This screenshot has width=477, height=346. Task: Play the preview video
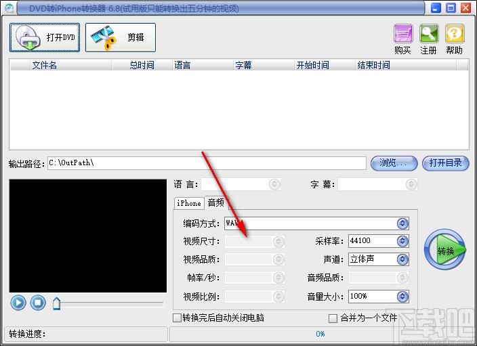point(18,303)
